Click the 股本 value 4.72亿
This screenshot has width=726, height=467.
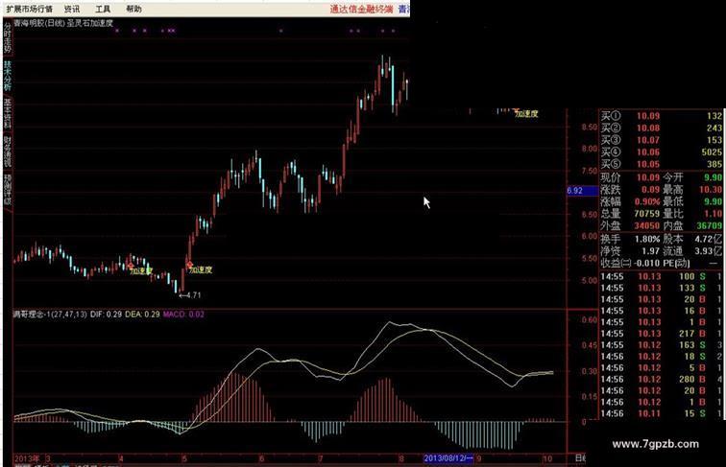pyautogui.click(x=708, y=239)
